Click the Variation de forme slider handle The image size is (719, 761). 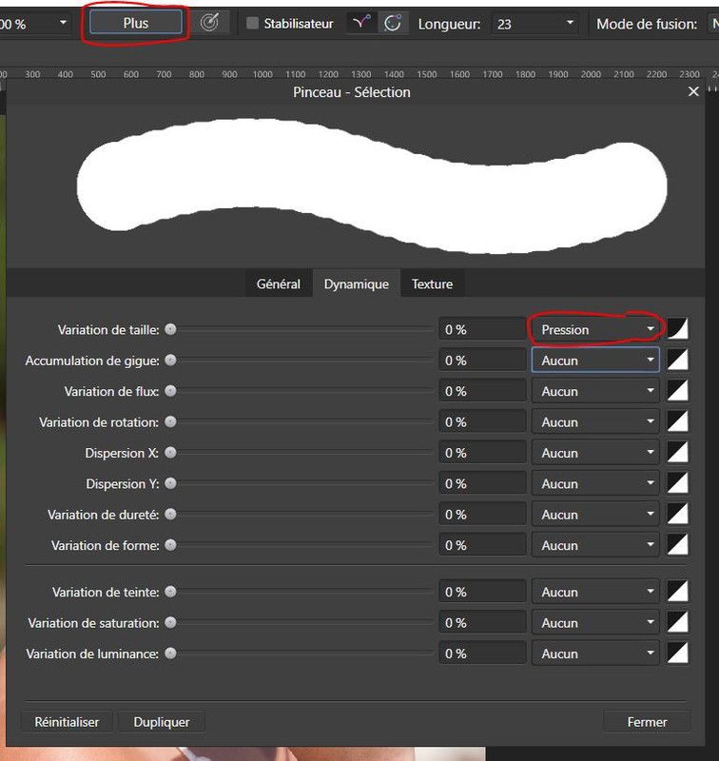point(170,545)
